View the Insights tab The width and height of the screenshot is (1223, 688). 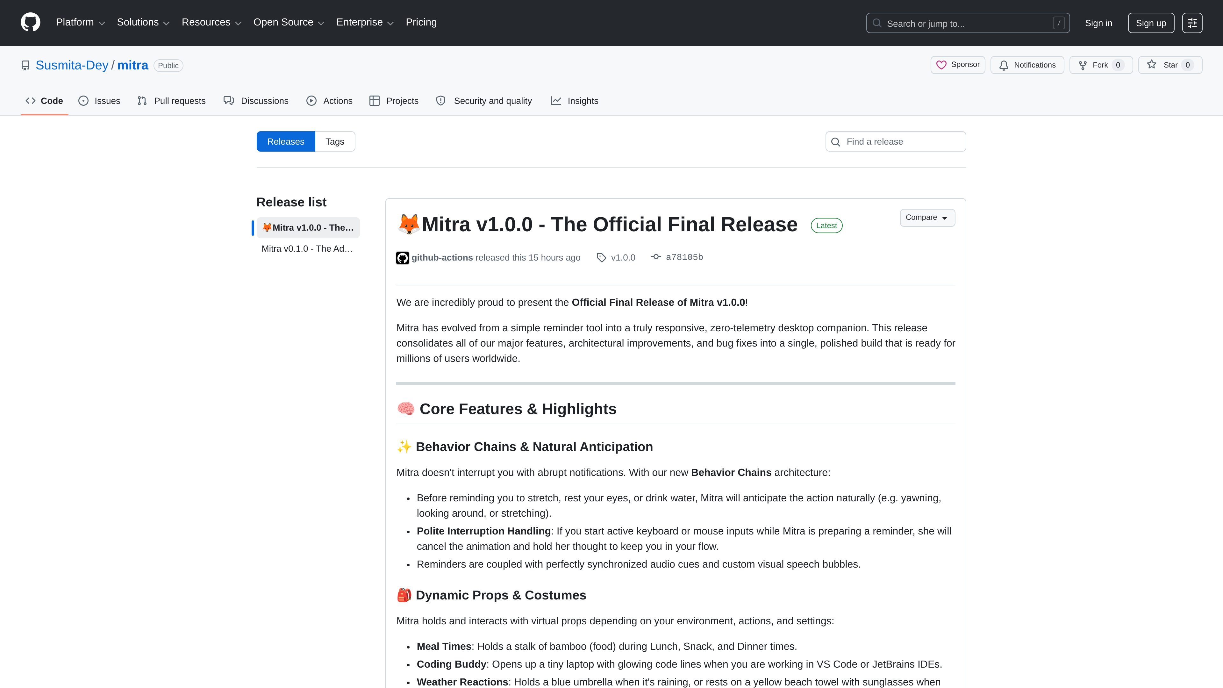pos(575,101)
